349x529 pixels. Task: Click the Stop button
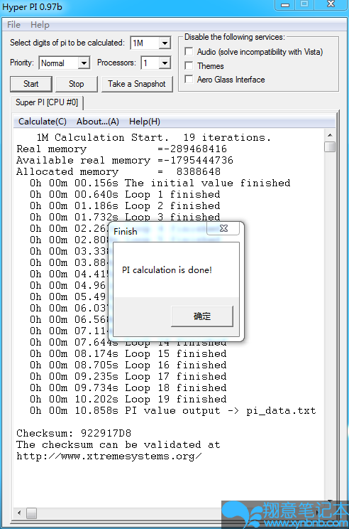tap(77, 84)
